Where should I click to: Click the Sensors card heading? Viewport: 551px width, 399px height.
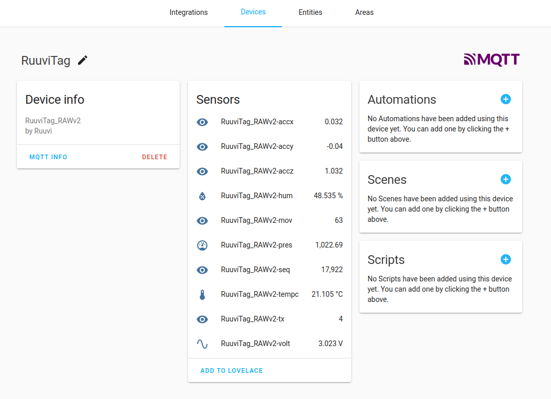point(218,100)
